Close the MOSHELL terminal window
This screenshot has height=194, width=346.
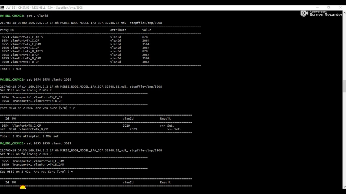(340, 8)
